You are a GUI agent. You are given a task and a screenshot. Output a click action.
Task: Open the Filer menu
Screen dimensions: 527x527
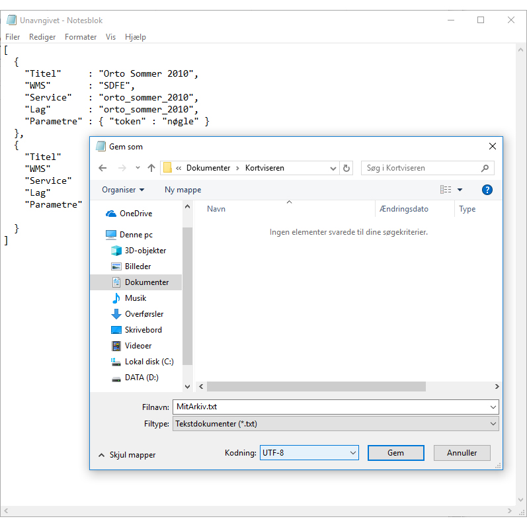[13, 37]
